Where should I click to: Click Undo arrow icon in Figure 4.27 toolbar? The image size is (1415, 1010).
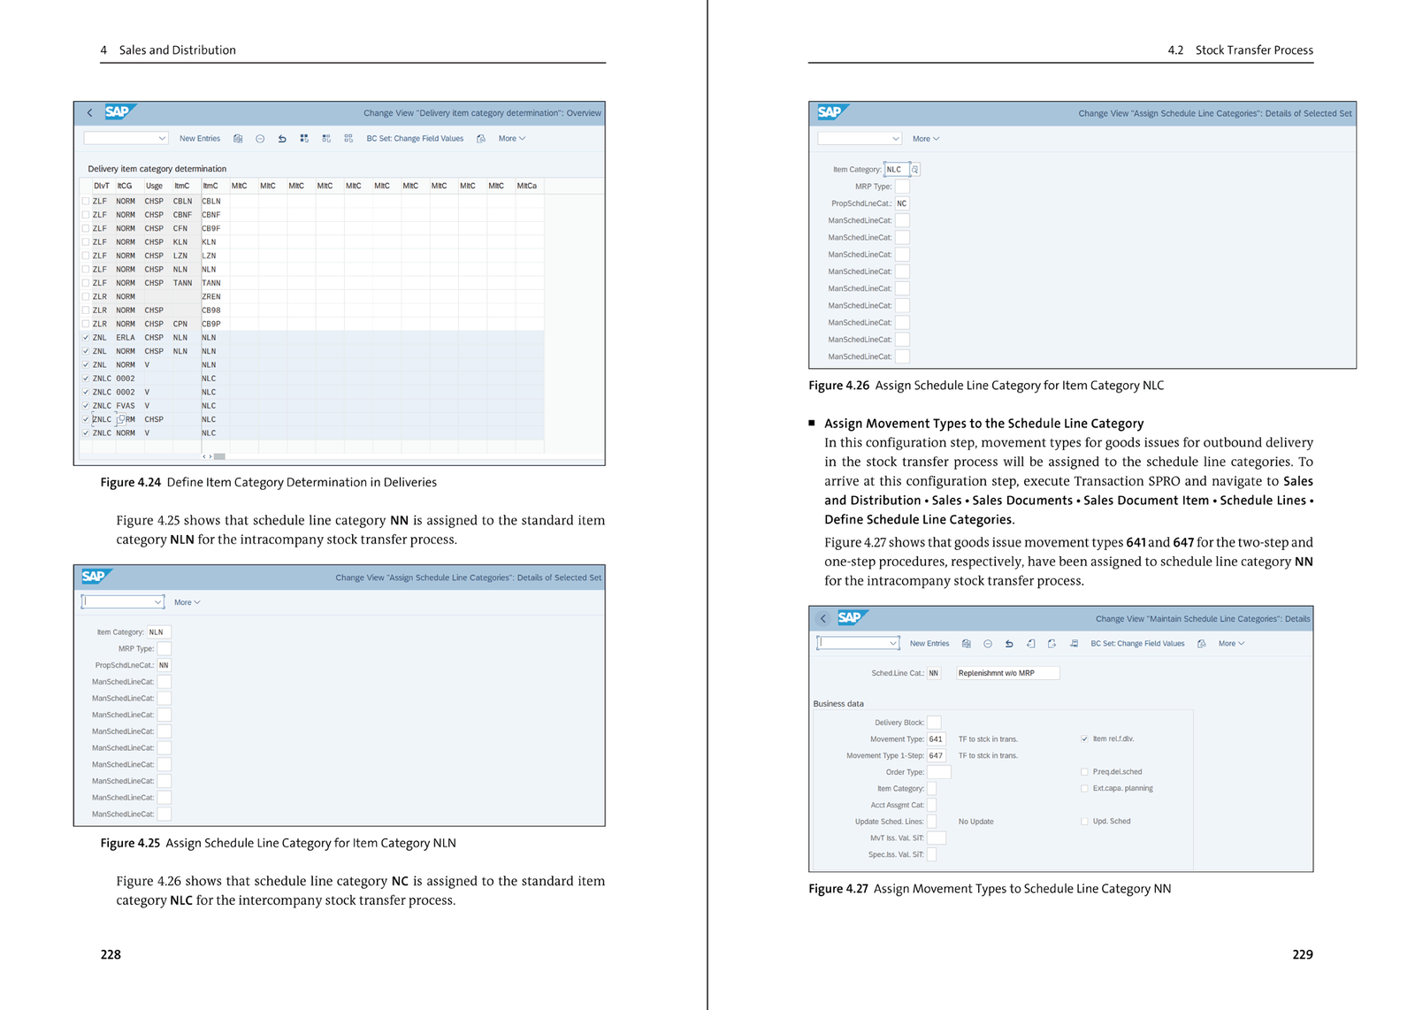(1009, 644)
